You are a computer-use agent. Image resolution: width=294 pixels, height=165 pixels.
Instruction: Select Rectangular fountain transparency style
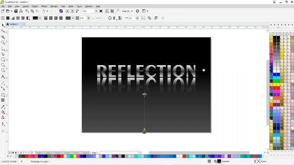(61, 18)
